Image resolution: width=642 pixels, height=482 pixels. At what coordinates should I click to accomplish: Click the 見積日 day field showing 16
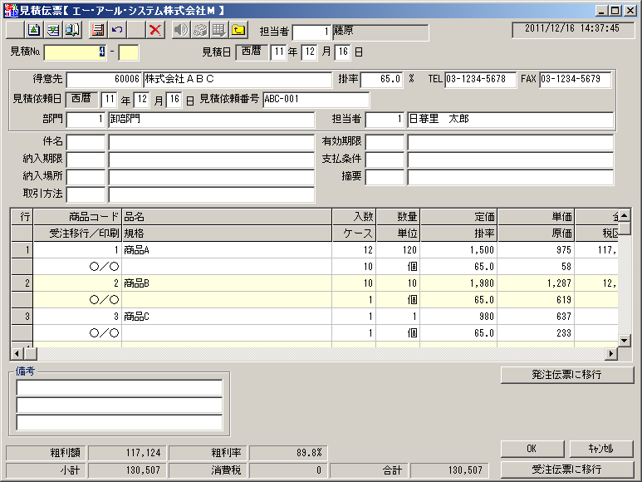343,52
